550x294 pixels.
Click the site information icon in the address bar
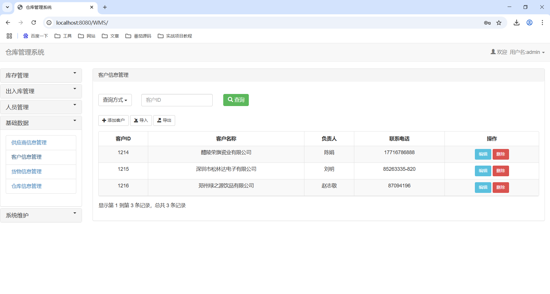point(49,23)
